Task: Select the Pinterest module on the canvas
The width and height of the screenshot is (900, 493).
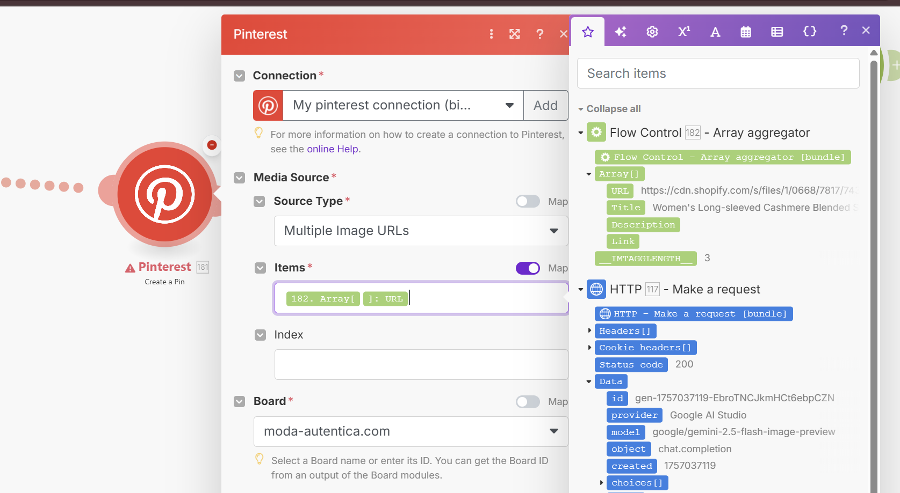Action: coord(165,194)
